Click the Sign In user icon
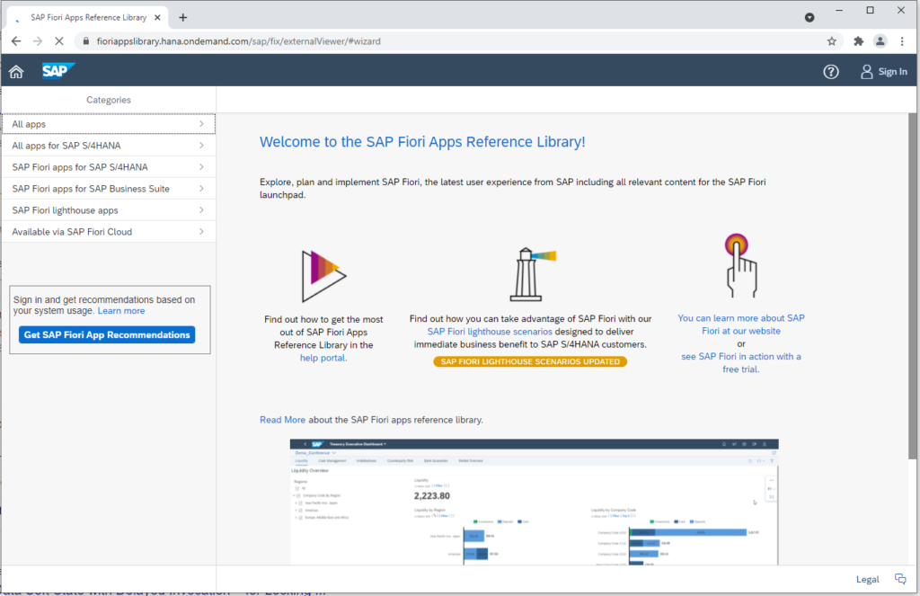920x596 pixels. [867, 72]
